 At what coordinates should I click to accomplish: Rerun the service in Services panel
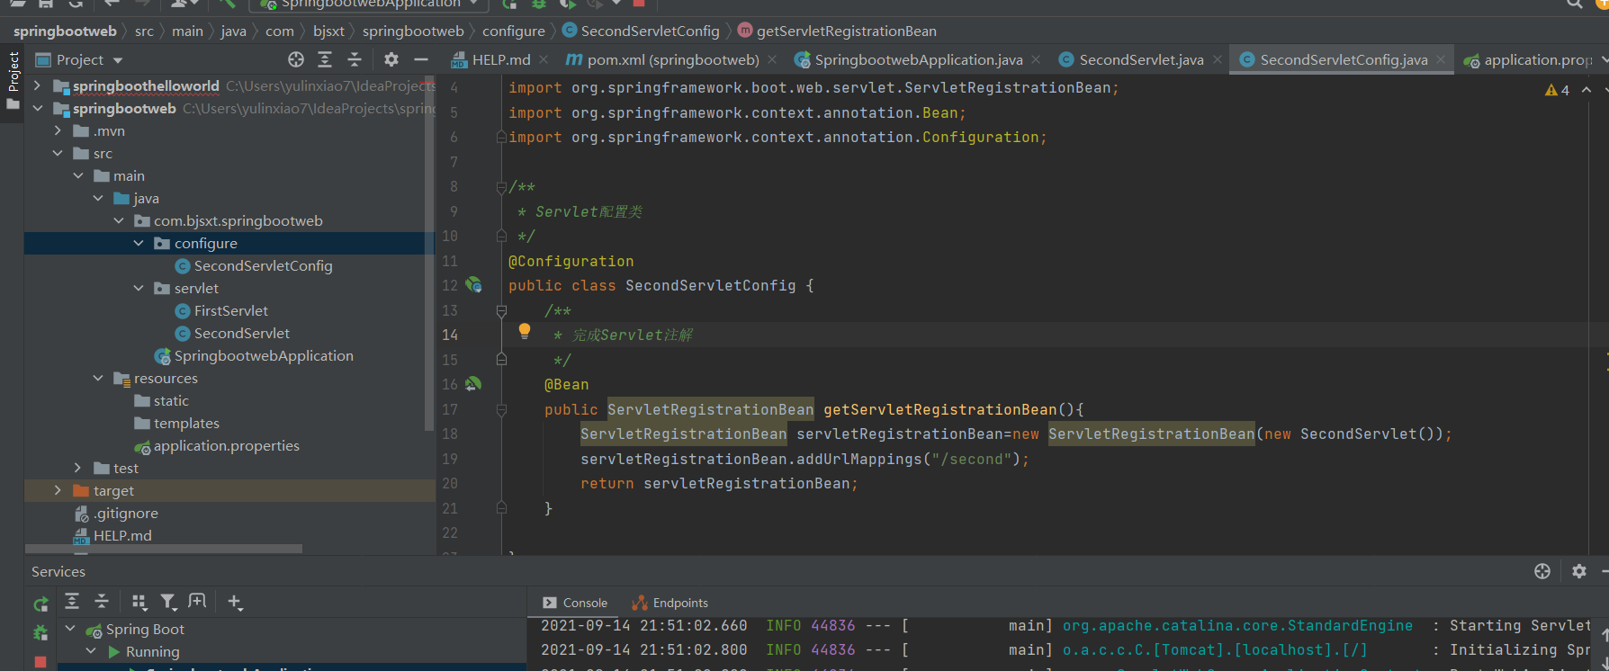click(x=40, y=604)
